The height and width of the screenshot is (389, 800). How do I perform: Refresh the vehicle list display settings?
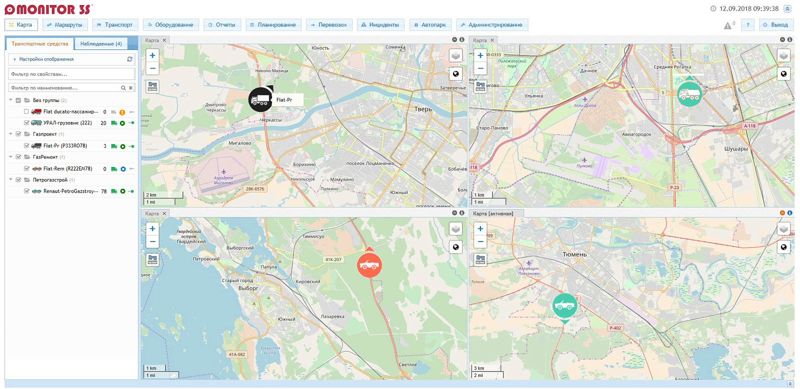pos(130,59)
